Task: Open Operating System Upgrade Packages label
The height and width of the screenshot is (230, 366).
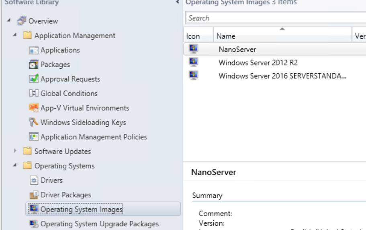Action: click(100, 224)
